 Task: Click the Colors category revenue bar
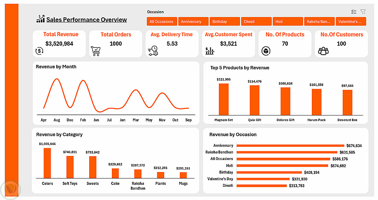click(47, 163)
